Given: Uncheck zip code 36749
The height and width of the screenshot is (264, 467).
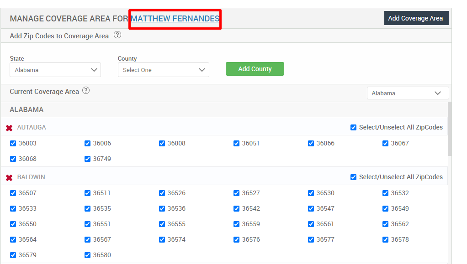Looking at the screenshot, I should tap(87, 159).
